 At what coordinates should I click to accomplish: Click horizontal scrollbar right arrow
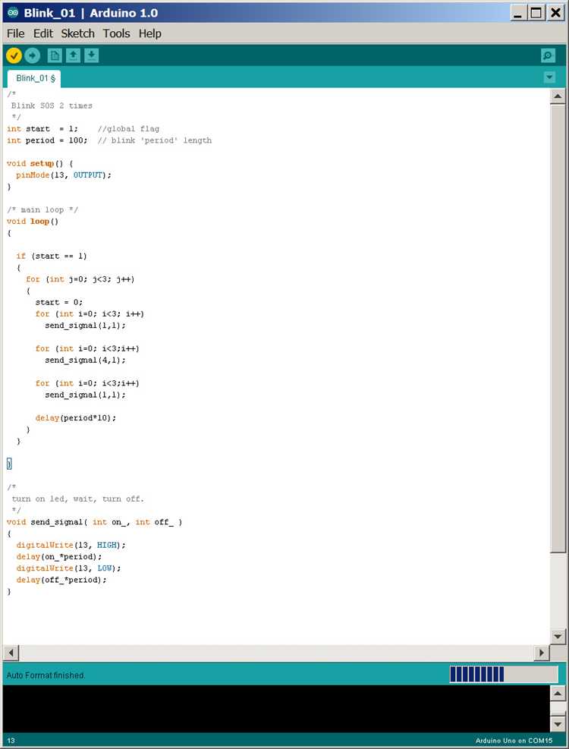541,653
